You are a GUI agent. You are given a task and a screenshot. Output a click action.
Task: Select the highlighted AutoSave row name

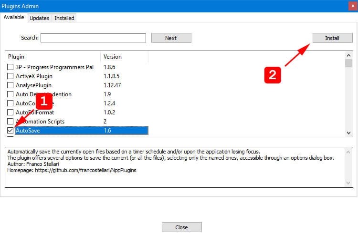[28, 131]
